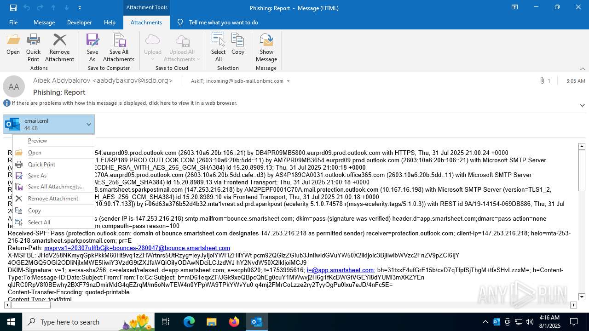The height and width of the screenshot is (331, 589).
Task: Click the sender avatar AA
Action: click(14, 87)
